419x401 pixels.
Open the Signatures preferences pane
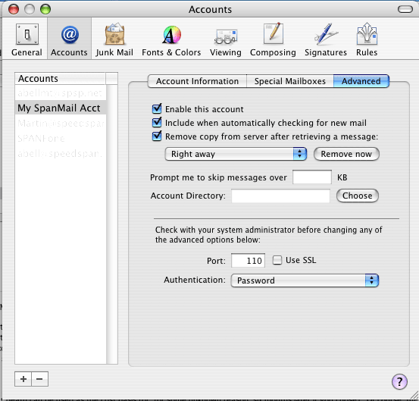326,39
